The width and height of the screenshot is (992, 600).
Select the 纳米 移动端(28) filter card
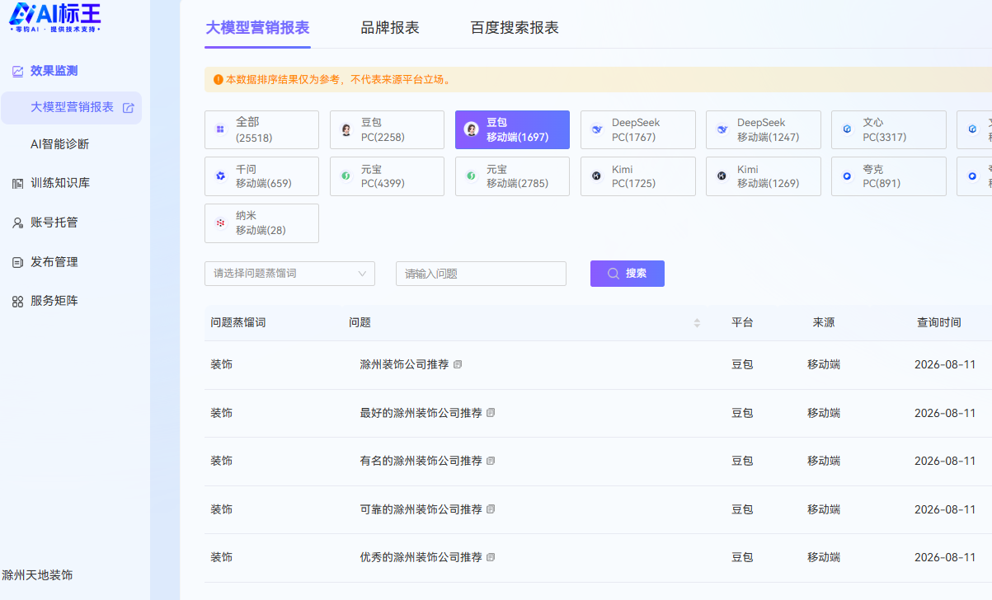261,223
